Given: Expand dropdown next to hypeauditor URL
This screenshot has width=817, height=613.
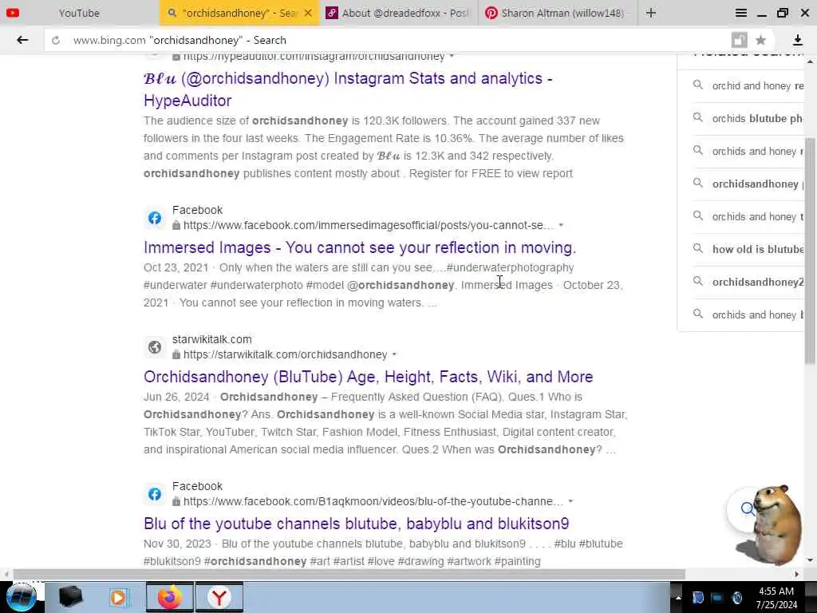Looking at the screenshot, I should 452,56.
